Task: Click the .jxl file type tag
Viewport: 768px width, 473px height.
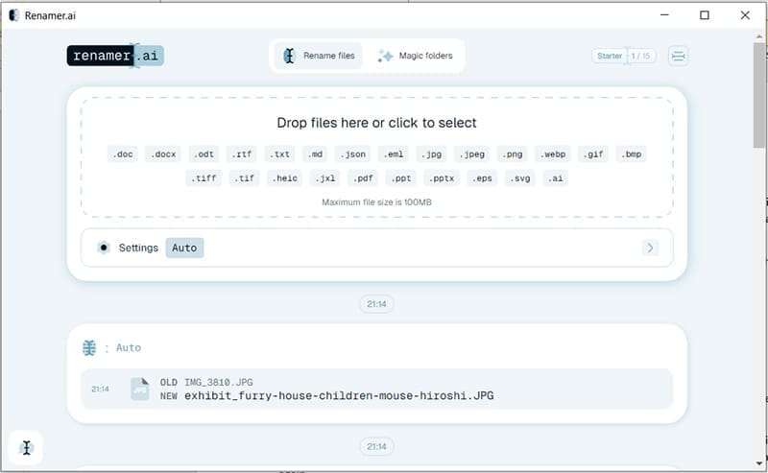Action: coord(325,178)
